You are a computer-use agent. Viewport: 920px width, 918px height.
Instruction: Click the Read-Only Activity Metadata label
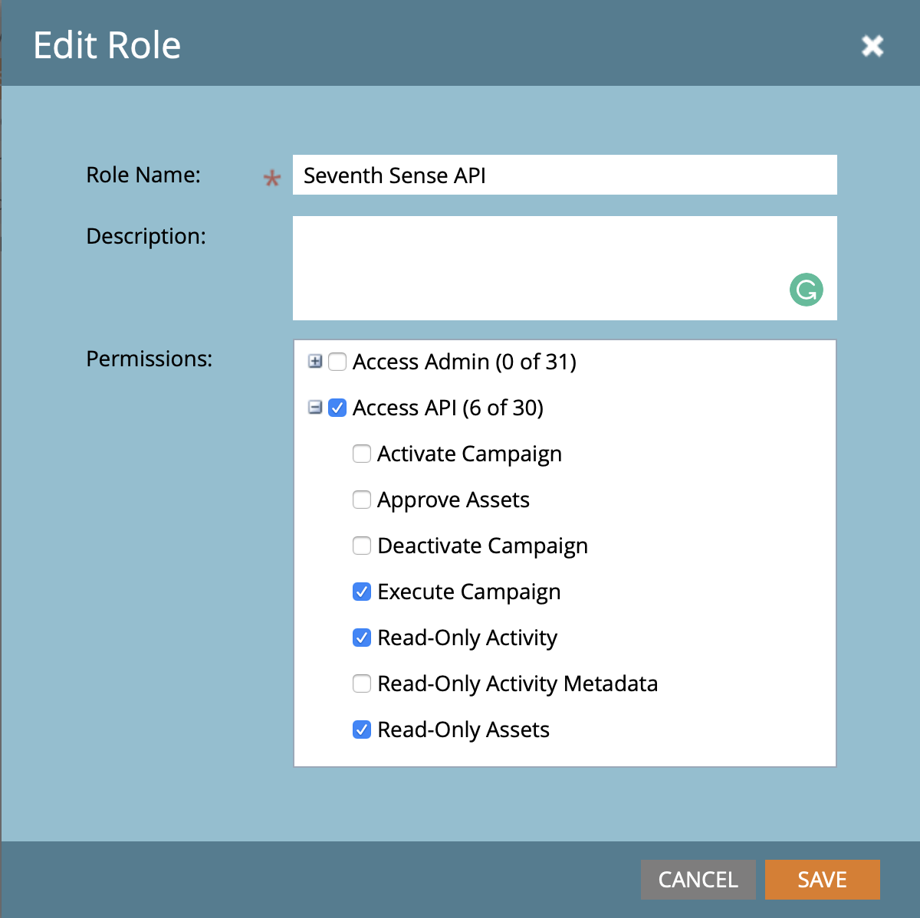(x=518, y=684)
